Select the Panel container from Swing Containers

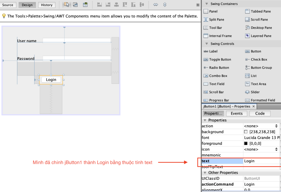click(x=214, y=11)
